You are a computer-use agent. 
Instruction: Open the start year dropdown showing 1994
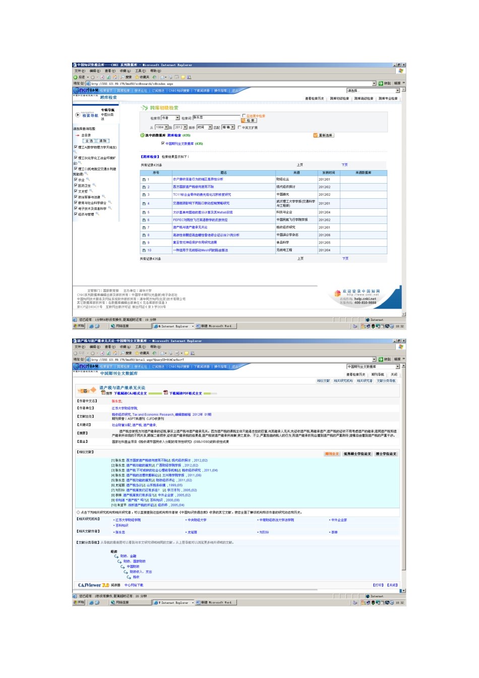161,128
